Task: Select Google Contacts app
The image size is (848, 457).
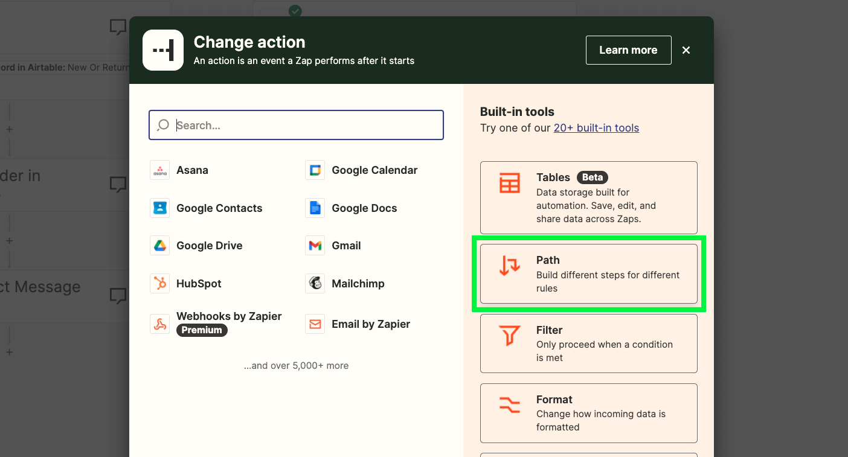Action: [x=219, y=208]
